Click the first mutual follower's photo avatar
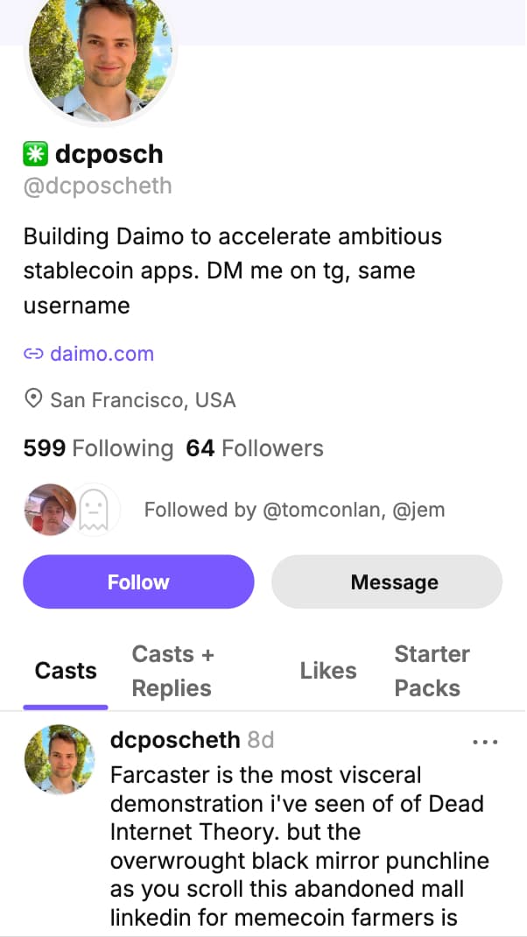The height and width of the screenshot is (937, 527). point(49,509)
